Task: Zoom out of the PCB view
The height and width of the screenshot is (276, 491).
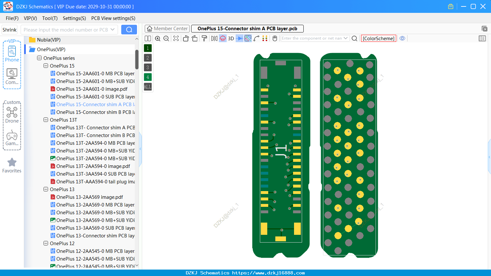Action: point(166,38)
